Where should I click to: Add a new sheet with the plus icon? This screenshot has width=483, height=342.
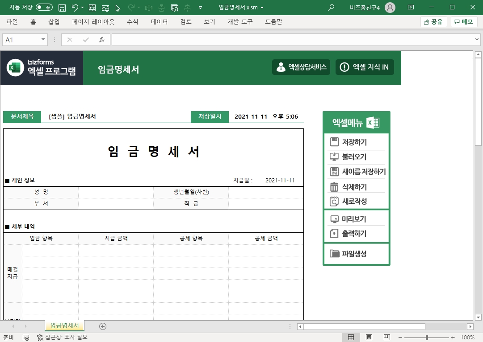[103, 326]
